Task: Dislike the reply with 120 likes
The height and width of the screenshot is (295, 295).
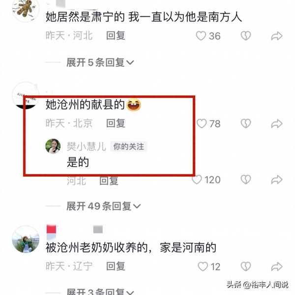Action: tap(246, 179)
